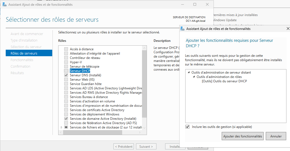Maximize the main wizard window

click(195, 4)
